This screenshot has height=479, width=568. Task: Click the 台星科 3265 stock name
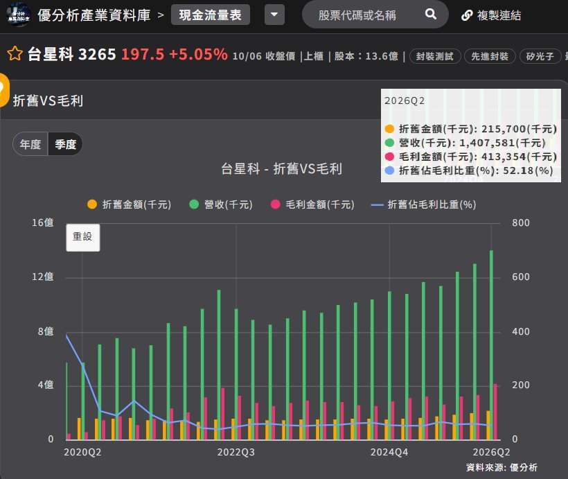72,54
